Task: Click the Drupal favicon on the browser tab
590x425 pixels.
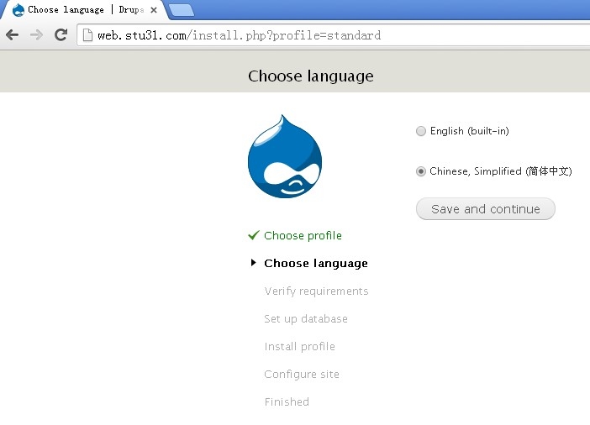Action: click(18, 10)
